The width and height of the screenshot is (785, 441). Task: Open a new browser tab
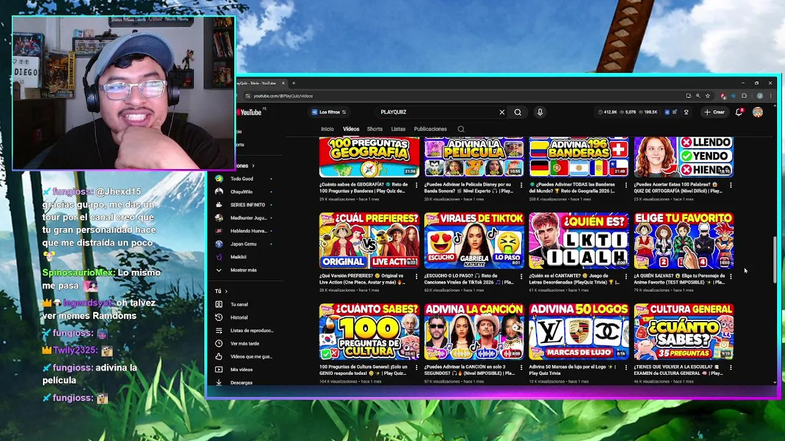click(x=294, y=83)
